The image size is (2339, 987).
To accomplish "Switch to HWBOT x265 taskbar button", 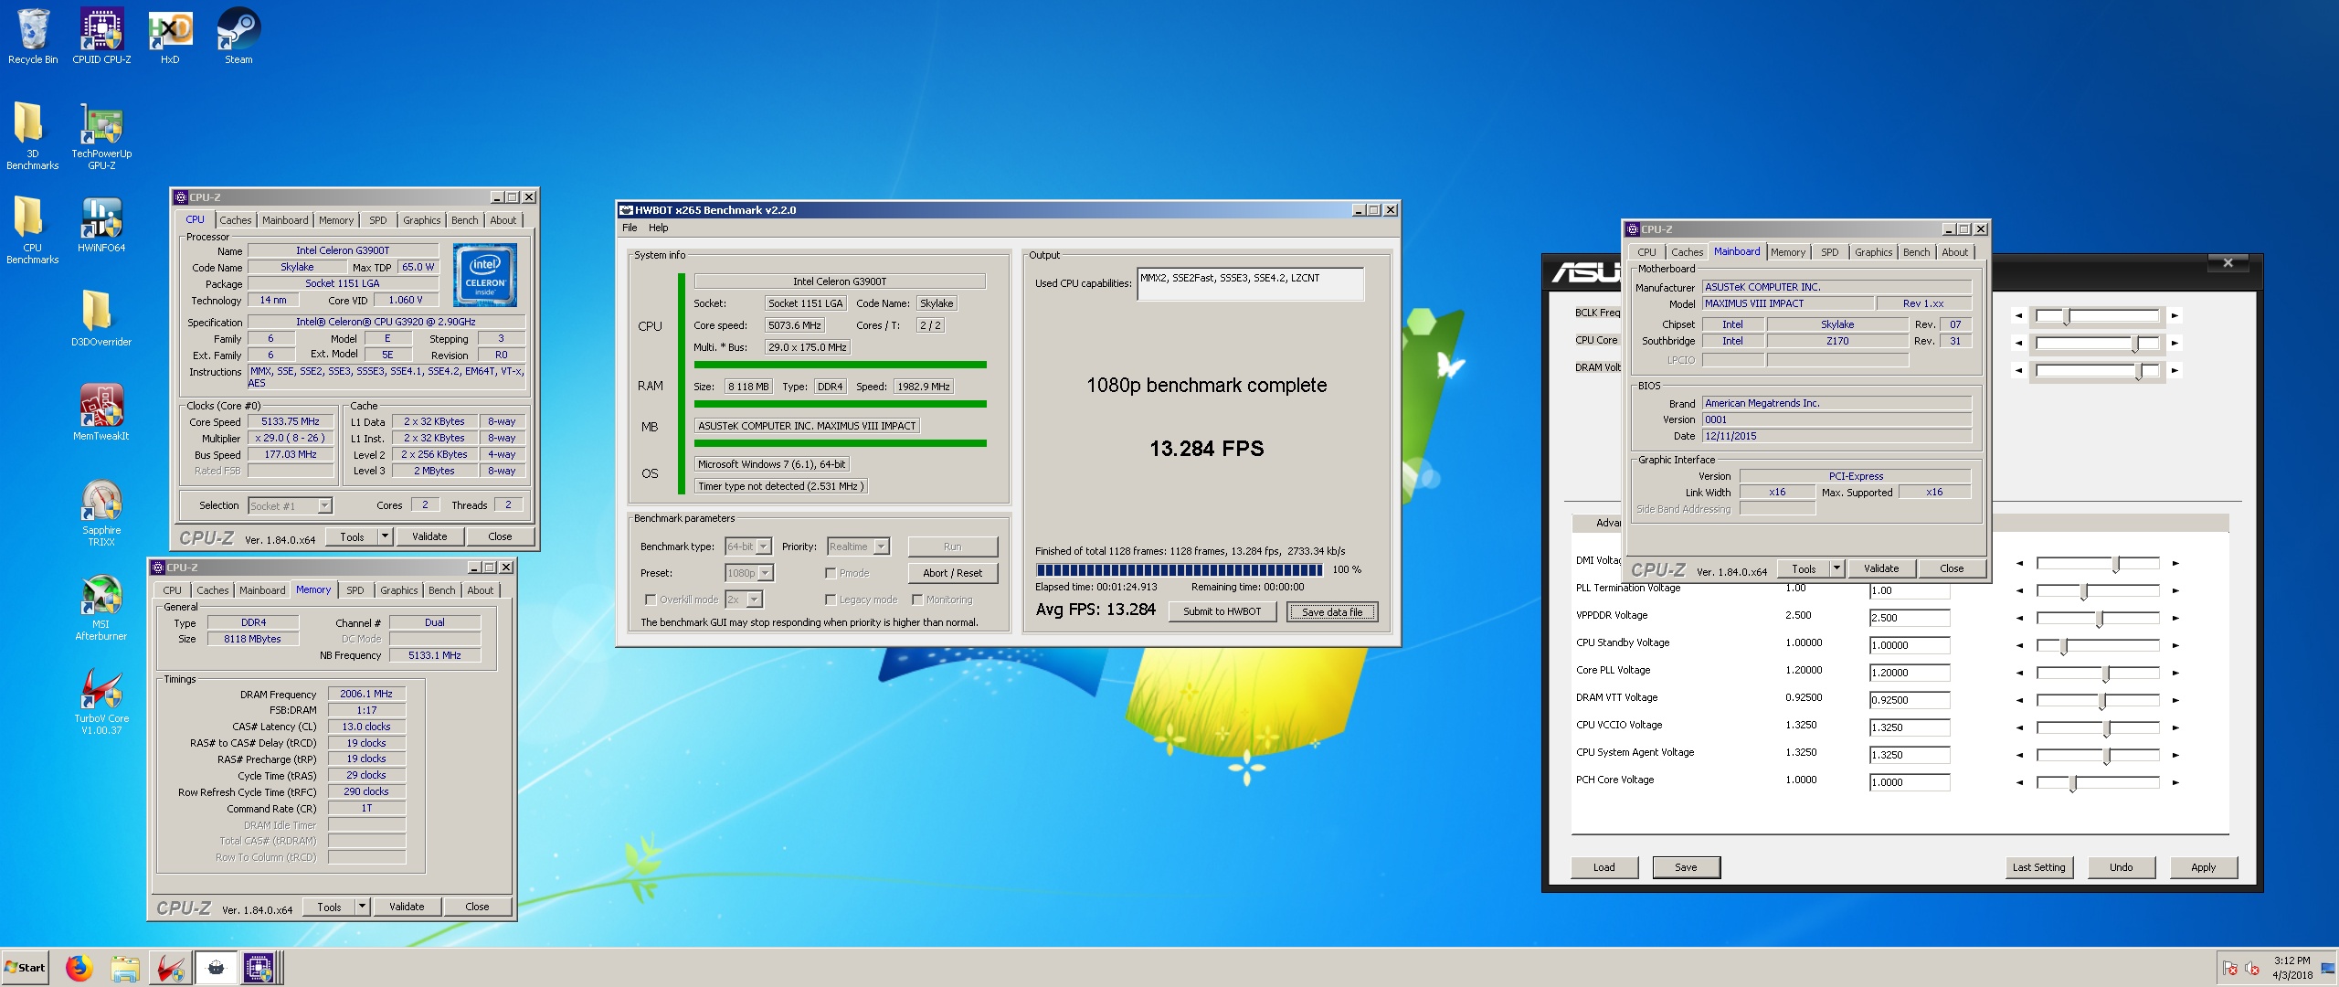I will [x=216, y=968].
